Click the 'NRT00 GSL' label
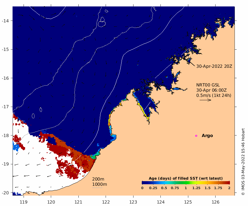 click(x=208, y=85)
